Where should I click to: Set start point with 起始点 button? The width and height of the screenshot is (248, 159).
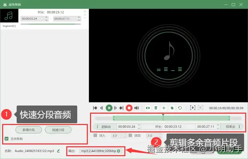[105, 127]
